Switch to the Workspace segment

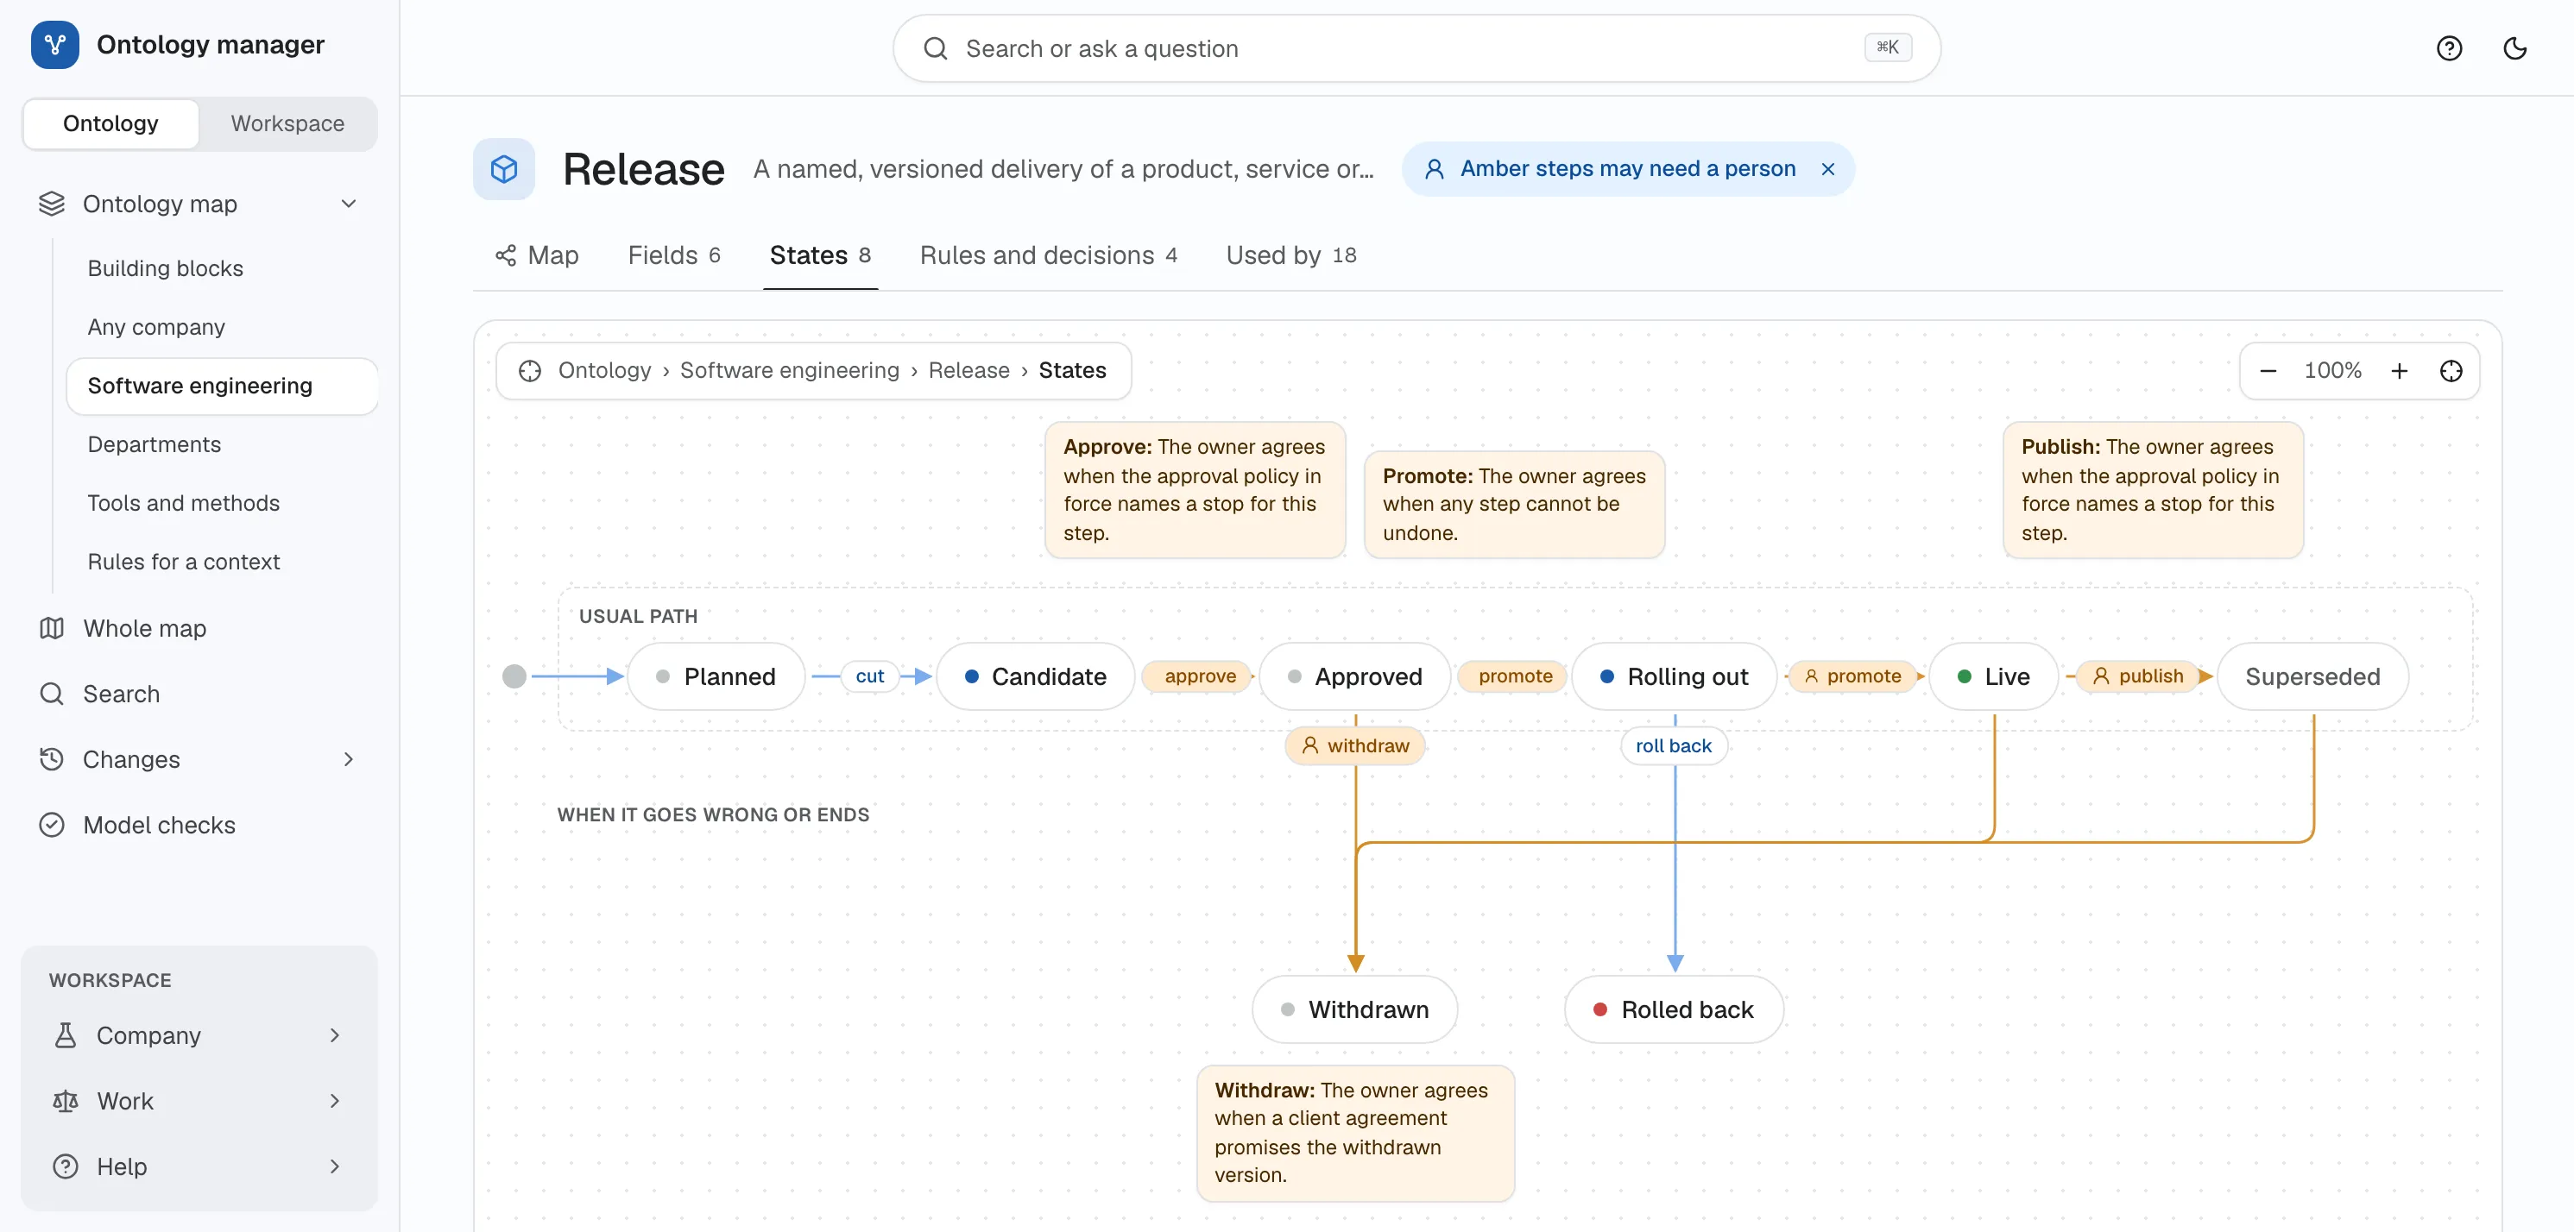click(x=287, y=123)
